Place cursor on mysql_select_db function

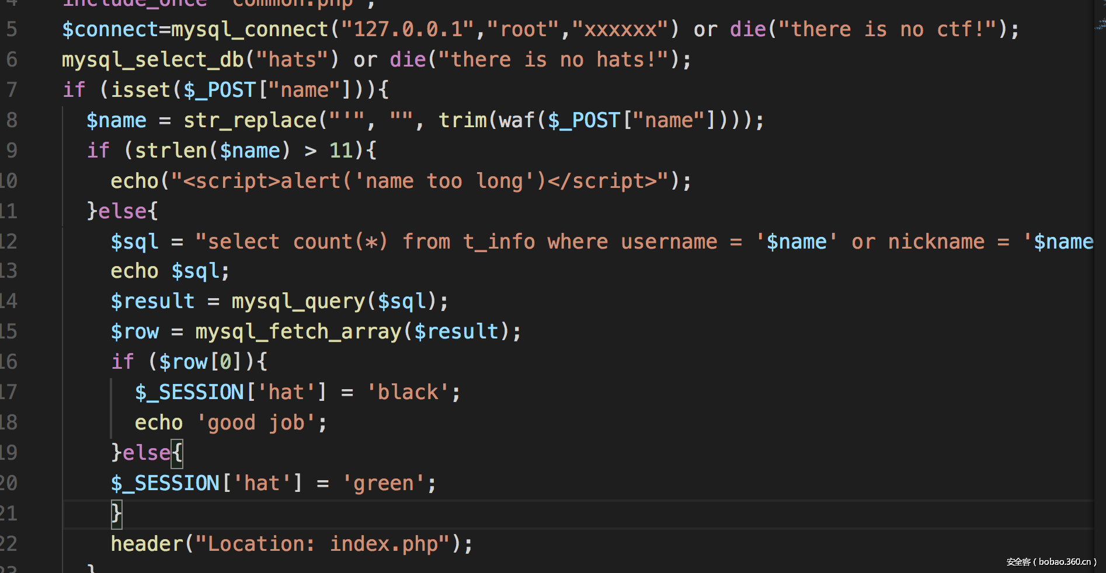tap(152, 60)
